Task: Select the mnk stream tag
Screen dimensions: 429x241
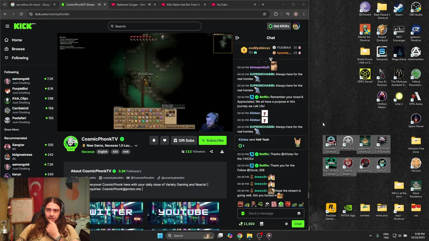Action: tap(126, 152)
